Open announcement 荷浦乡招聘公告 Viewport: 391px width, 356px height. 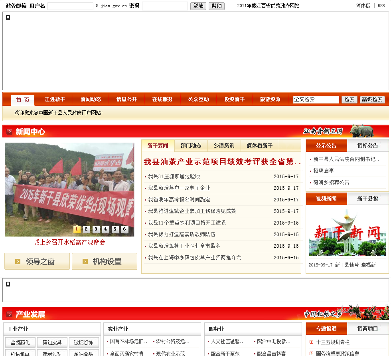point(331,182)
